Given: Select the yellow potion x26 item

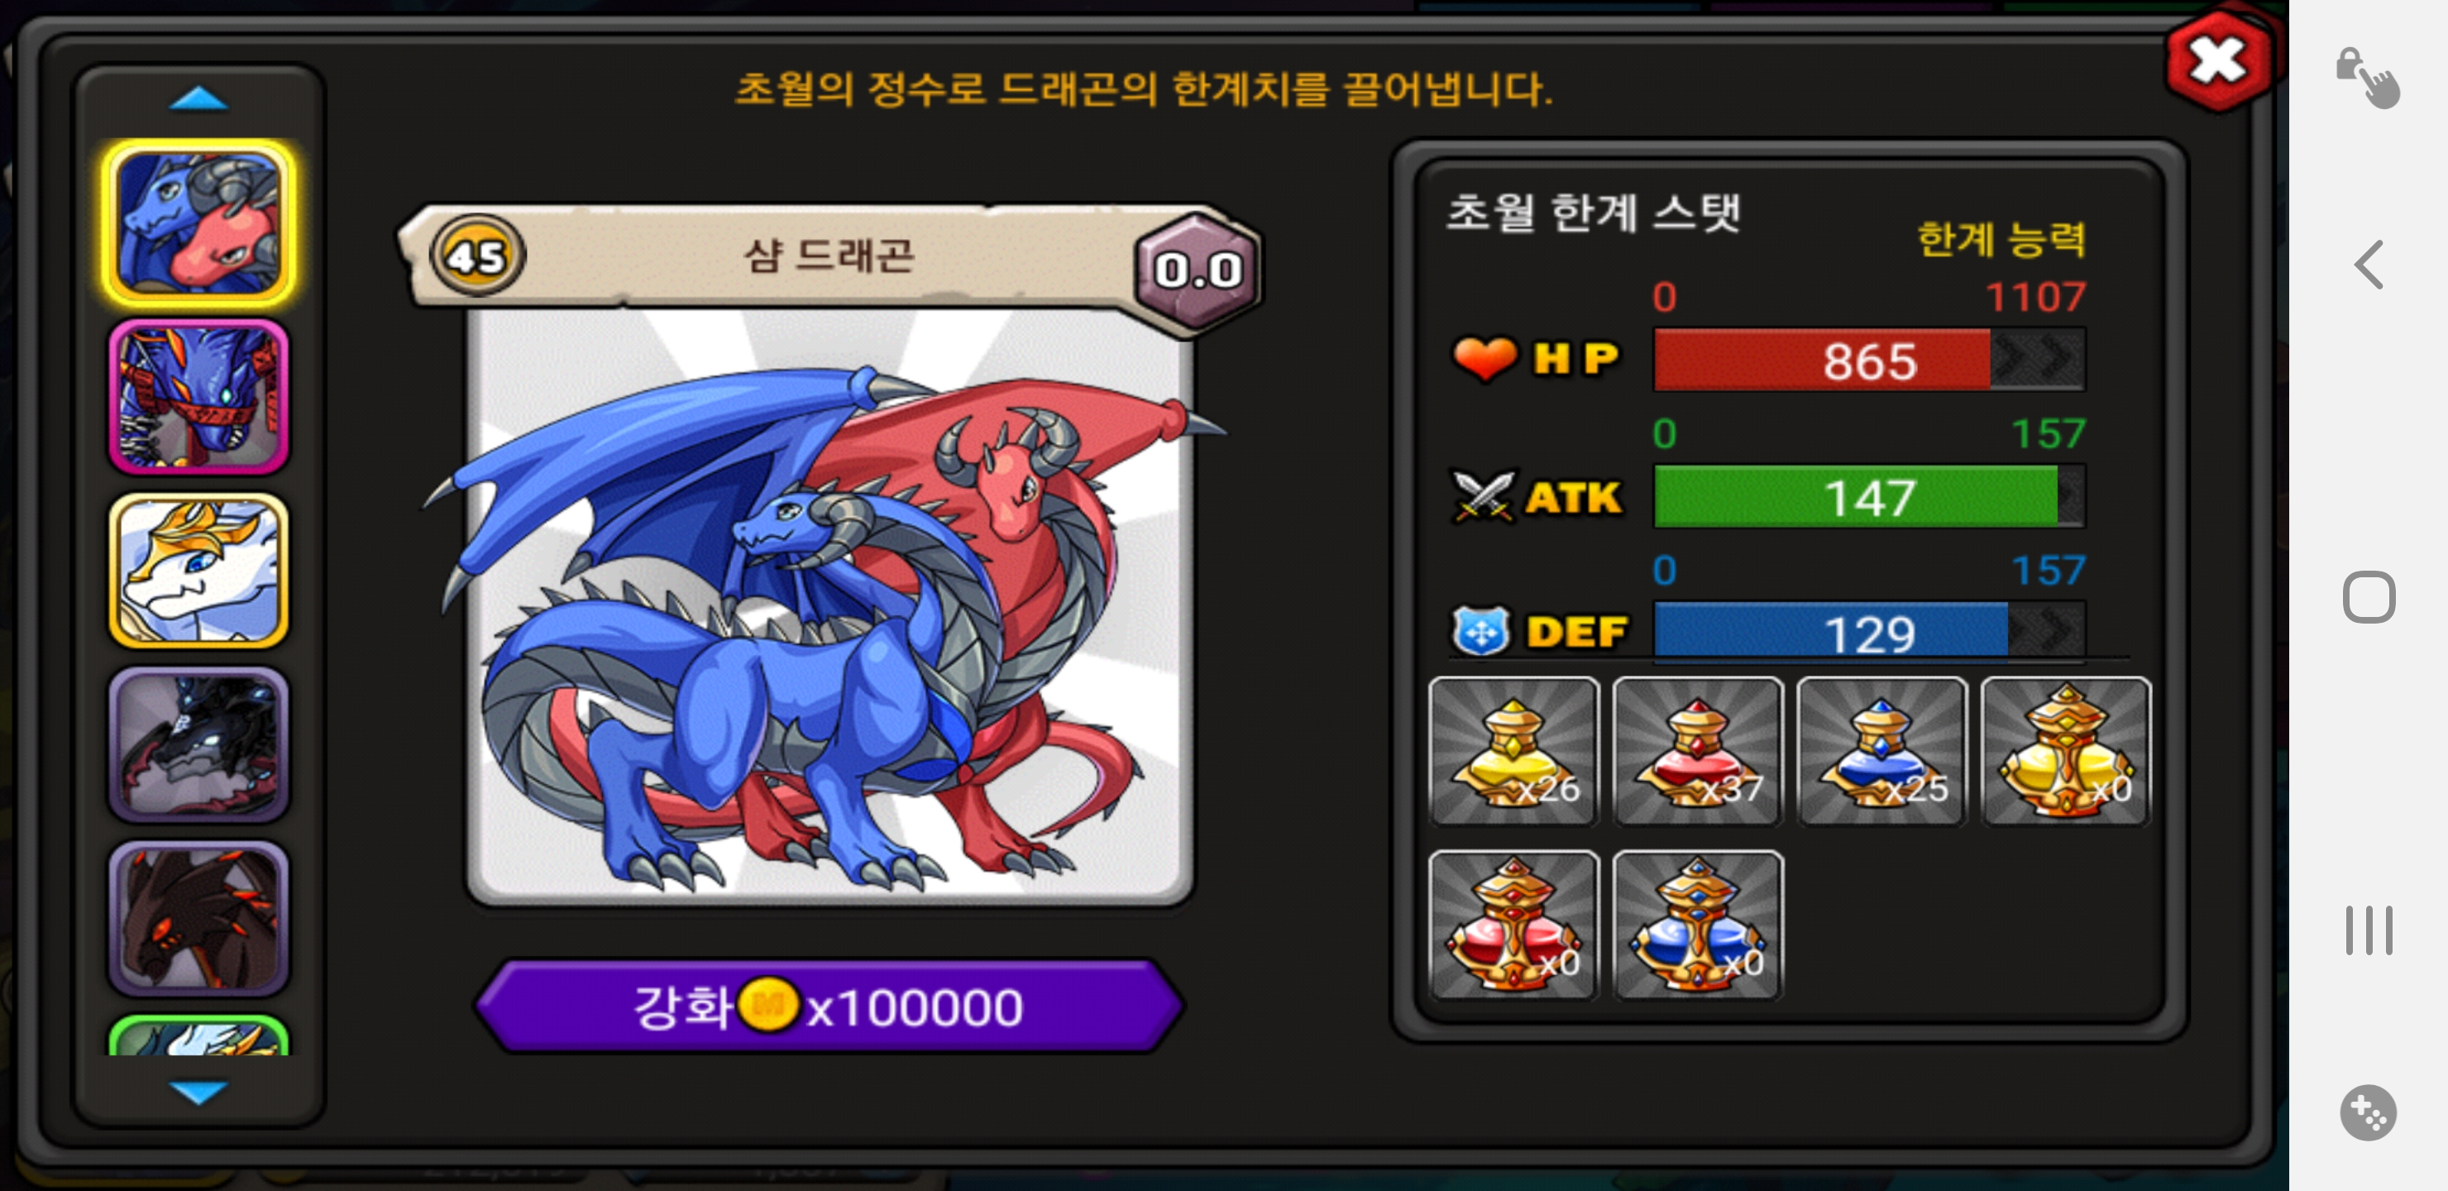Looking at the screenshot, I should click(1513, 751).
